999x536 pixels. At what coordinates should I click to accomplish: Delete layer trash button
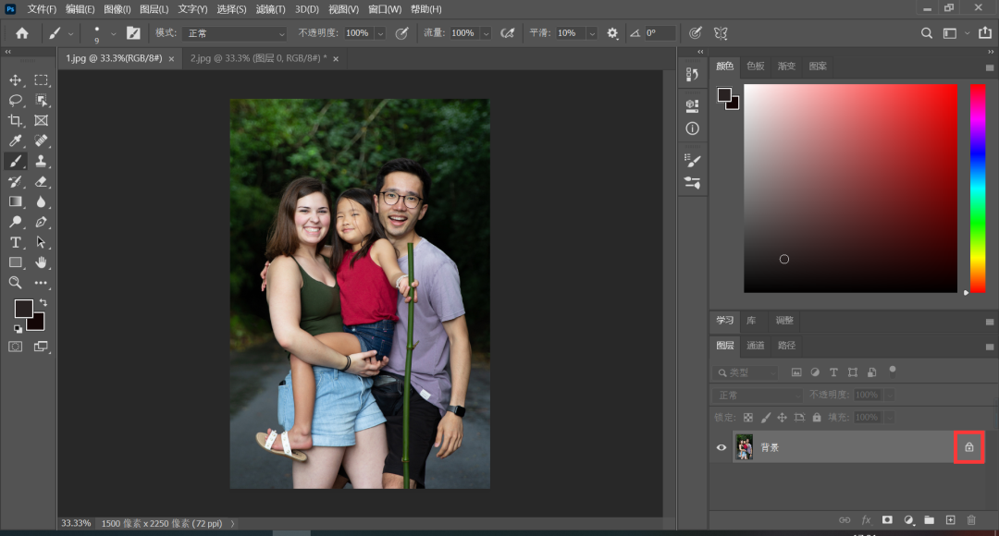click(x=971, y=520)
